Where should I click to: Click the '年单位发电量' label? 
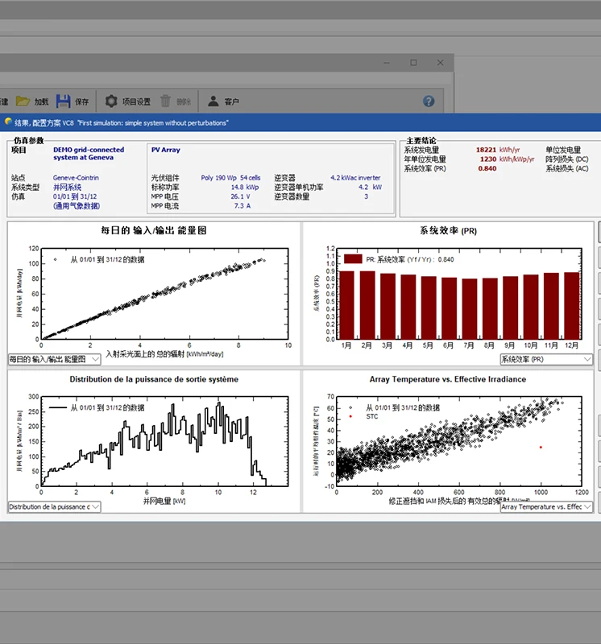425,159
